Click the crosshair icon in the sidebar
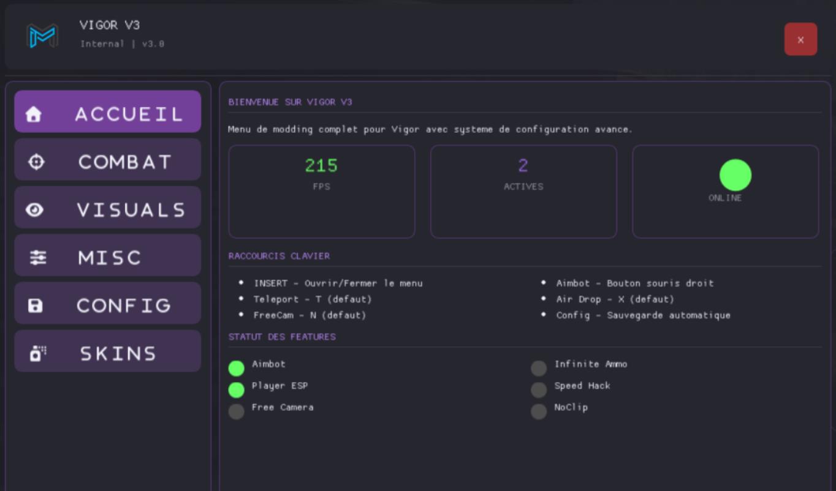 pyautogui.click(x=36, y=162)
